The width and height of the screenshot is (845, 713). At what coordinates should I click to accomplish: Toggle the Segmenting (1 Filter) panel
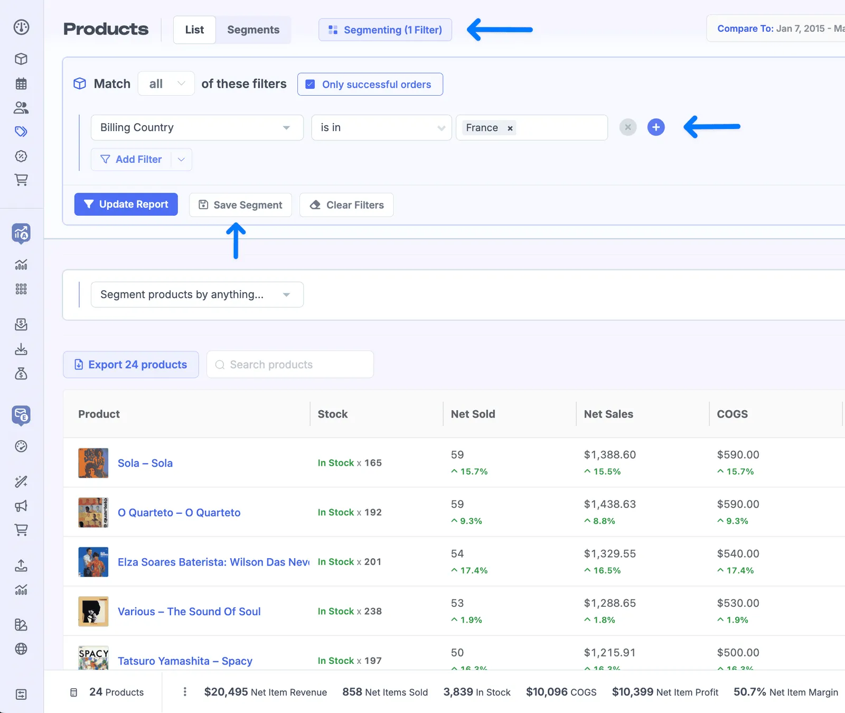385,30
